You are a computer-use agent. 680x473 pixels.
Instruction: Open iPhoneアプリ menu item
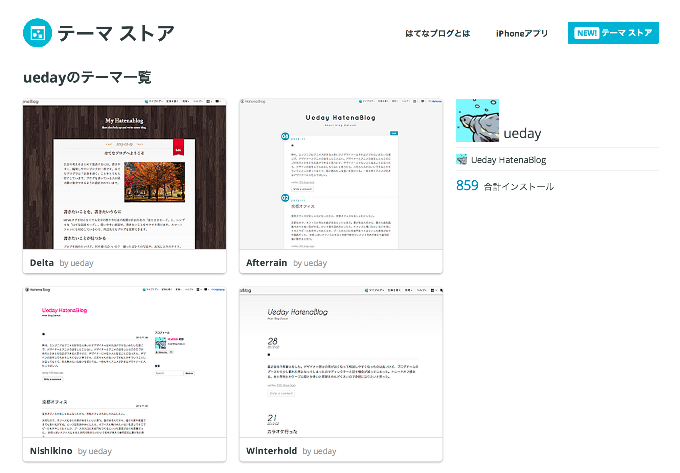click(522, 33)
